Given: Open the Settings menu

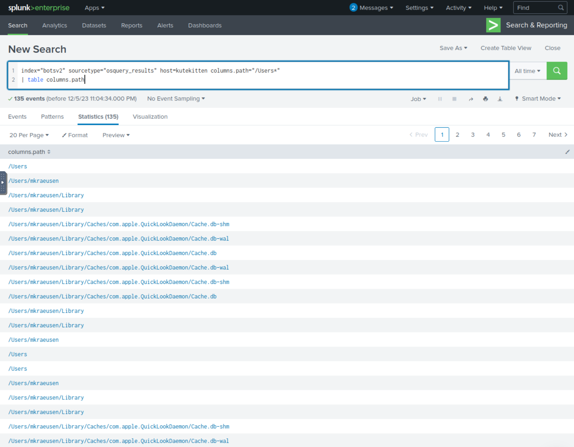Looking at the screenshot, I should pos(419,8).
